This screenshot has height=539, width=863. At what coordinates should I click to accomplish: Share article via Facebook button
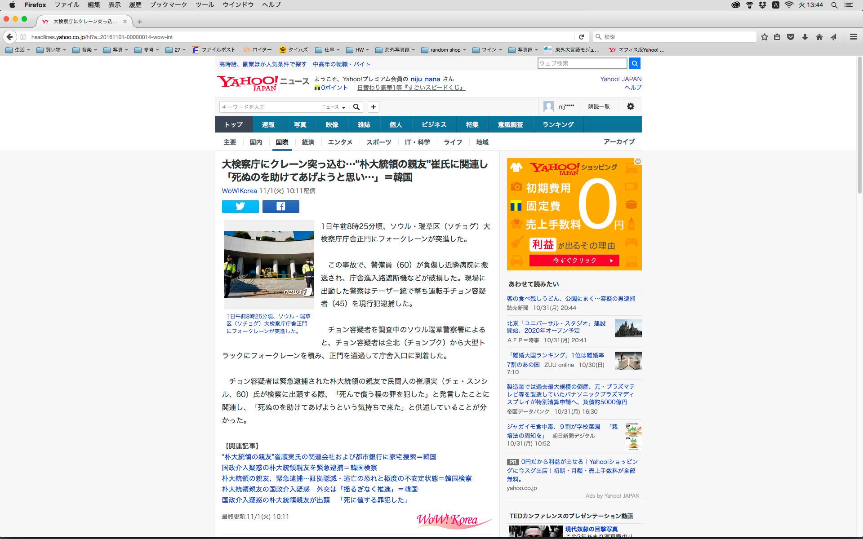(x=280, y=206)
